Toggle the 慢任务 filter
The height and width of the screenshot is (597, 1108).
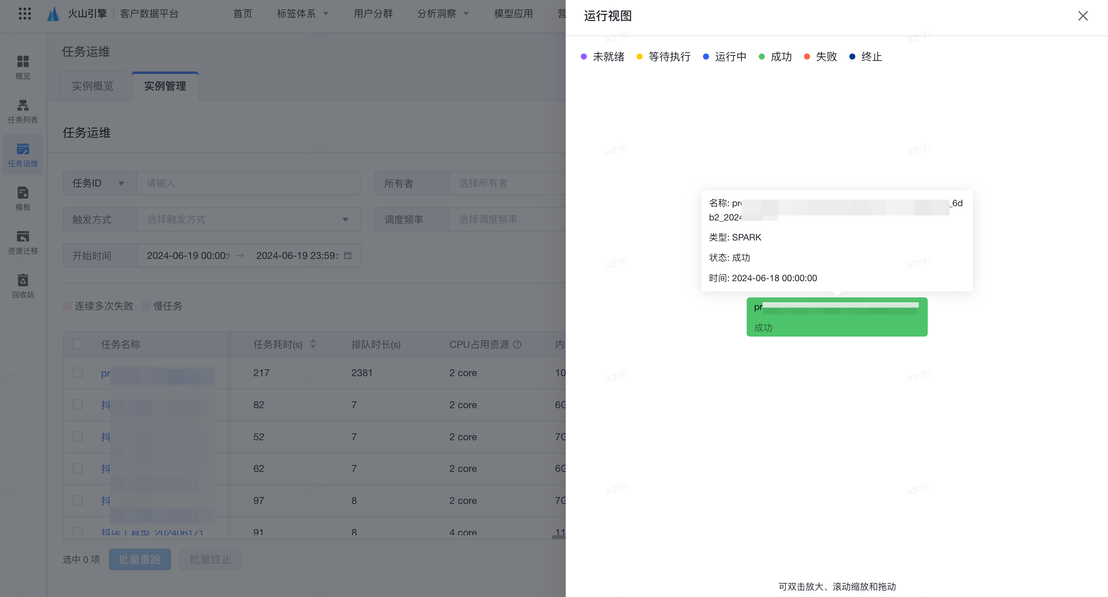[x=162, y=306]
